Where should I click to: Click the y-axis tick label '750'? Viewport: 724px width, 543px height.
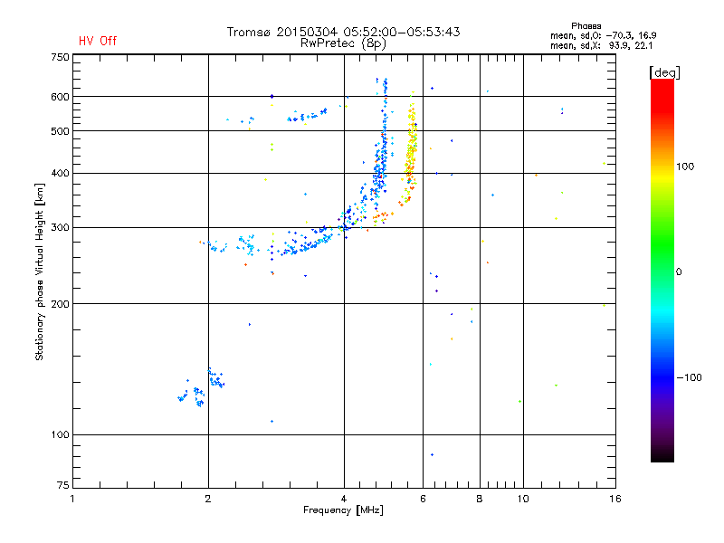tap(60, 57)
